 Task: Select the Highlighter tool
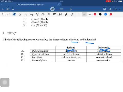[x=26, y=14]
